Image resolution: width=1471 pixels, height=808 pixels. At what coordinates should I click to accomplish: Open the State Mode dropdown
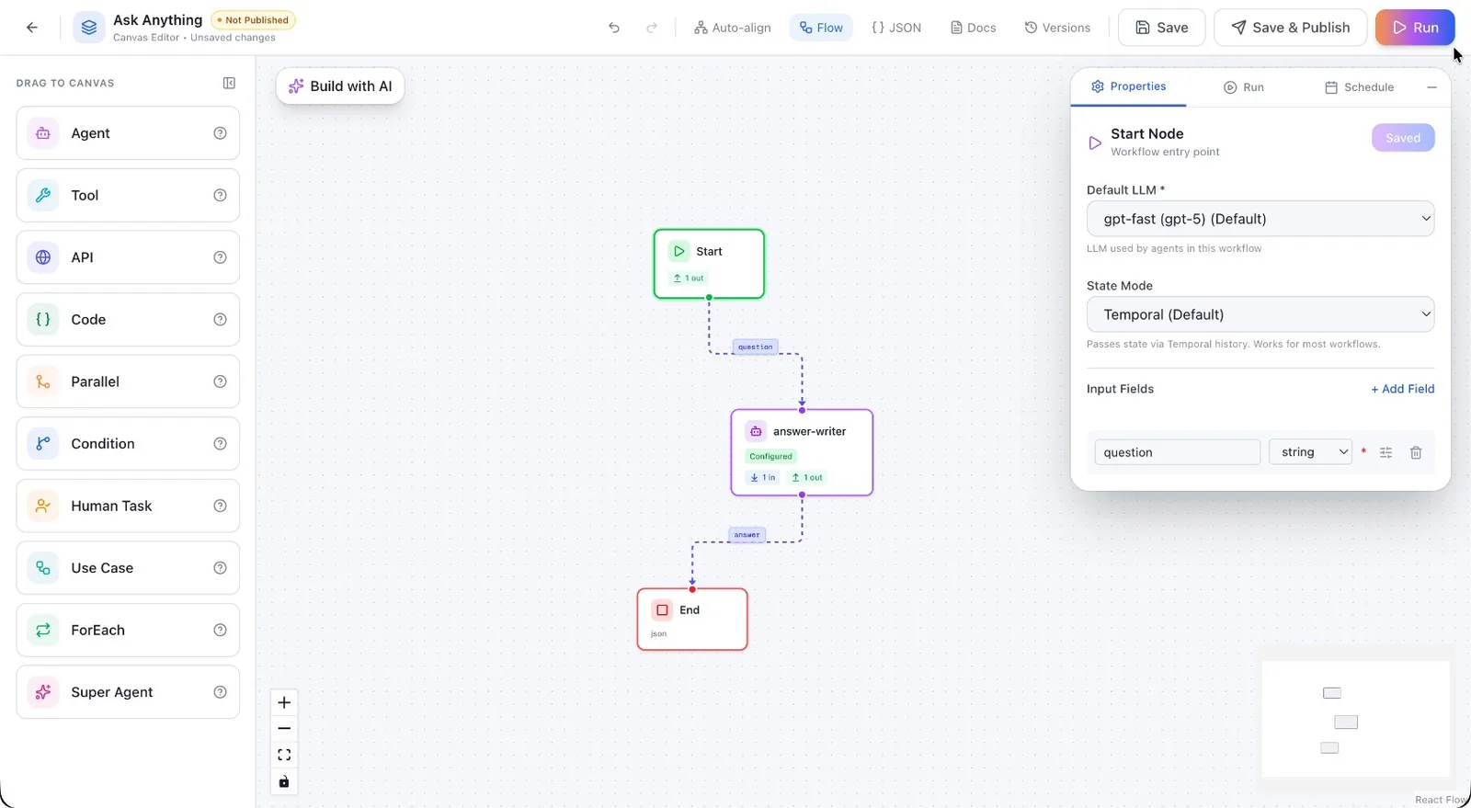click(x=1260, y=314)
